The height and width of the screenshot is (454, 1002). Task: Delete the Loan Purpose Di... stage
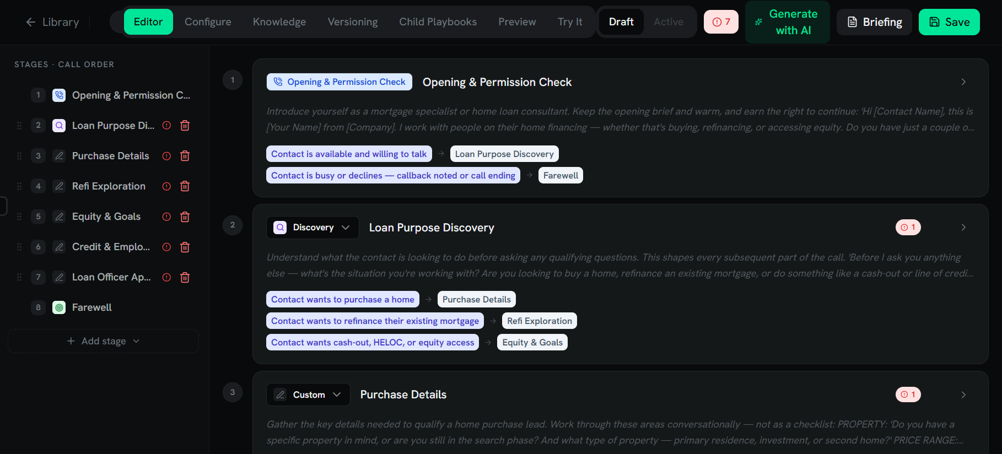point(185,126)
